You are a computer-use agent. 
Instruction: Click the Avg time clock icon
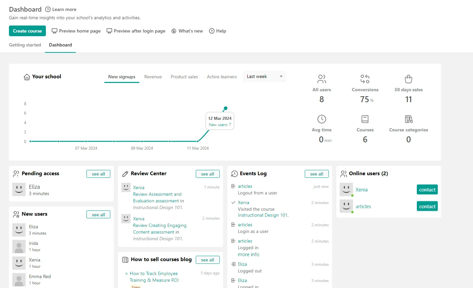click(x=321, y=119)
